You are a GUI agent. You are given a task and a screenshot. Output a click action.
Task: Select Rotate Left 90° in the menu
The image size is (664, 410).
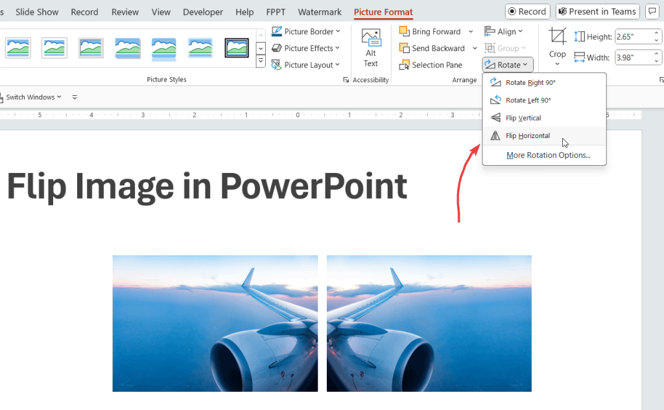tap(528, 100)
